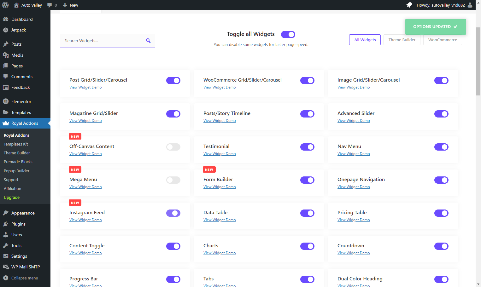
Task: Click the Jetpack sidebar icon
Action: click(x=6, y=30)
